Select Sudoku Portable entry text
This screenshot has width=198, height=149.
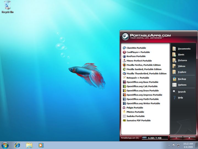[136, 116]
